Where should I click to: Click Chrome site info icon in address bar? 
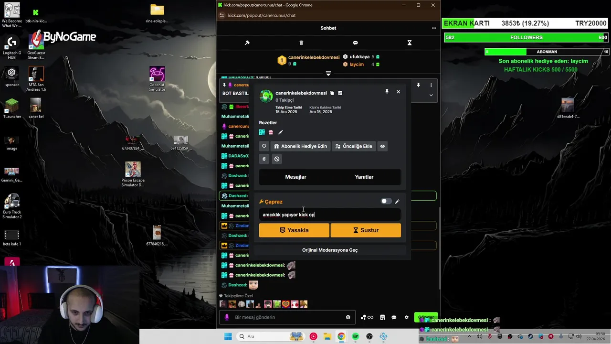pos(221,15)
